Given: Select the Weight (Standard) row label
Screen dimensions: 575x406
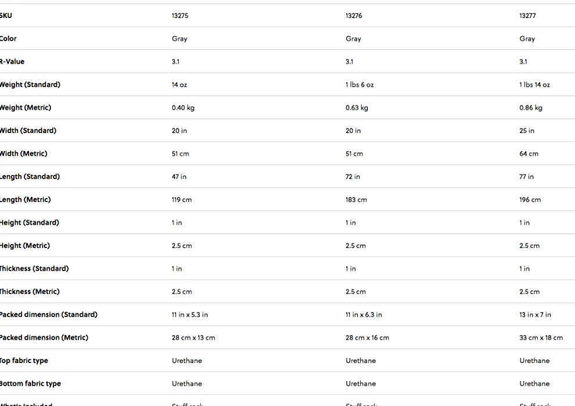Looking at the screenshot, I should [x=30, y=85].
